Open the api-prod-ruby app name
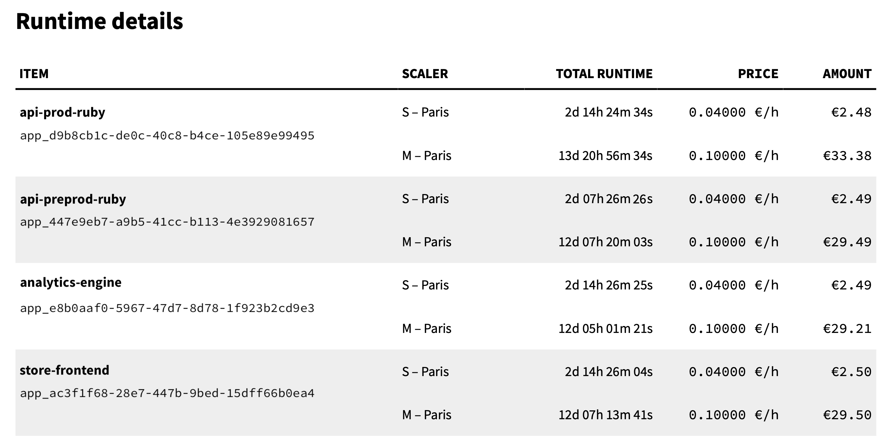Screen dimensions: 889x446 pos(62,112)
